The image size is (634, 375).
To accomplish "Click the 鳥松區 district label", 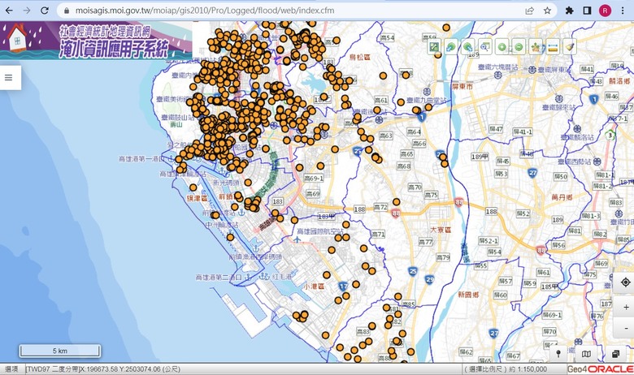I will pyautogui.click(x=359, y=58).
